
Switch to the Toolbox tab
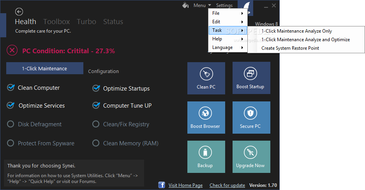[x=56, y=22]
